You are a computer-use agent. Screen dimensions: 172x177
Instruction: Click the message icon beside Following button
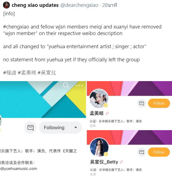[30, 128]
